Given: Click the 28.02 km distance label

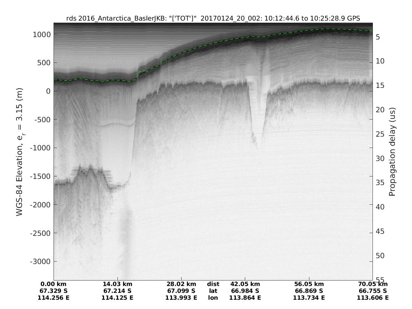Looking at the screenshot, I should (x=181, y=284).
